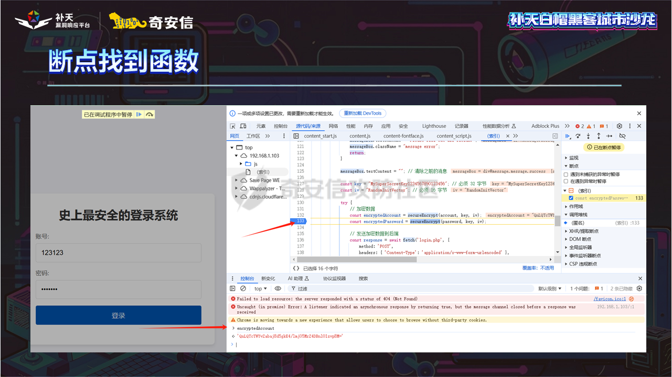672x377 pixels.
Task: Select the (索引) file in navigator tree
Action: click(x=263, y=172)
